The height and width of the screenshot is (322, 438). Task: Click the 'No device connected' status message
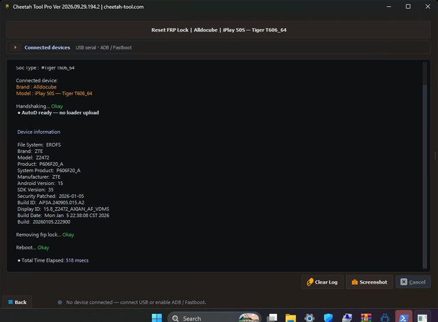(x=136, y=302)
